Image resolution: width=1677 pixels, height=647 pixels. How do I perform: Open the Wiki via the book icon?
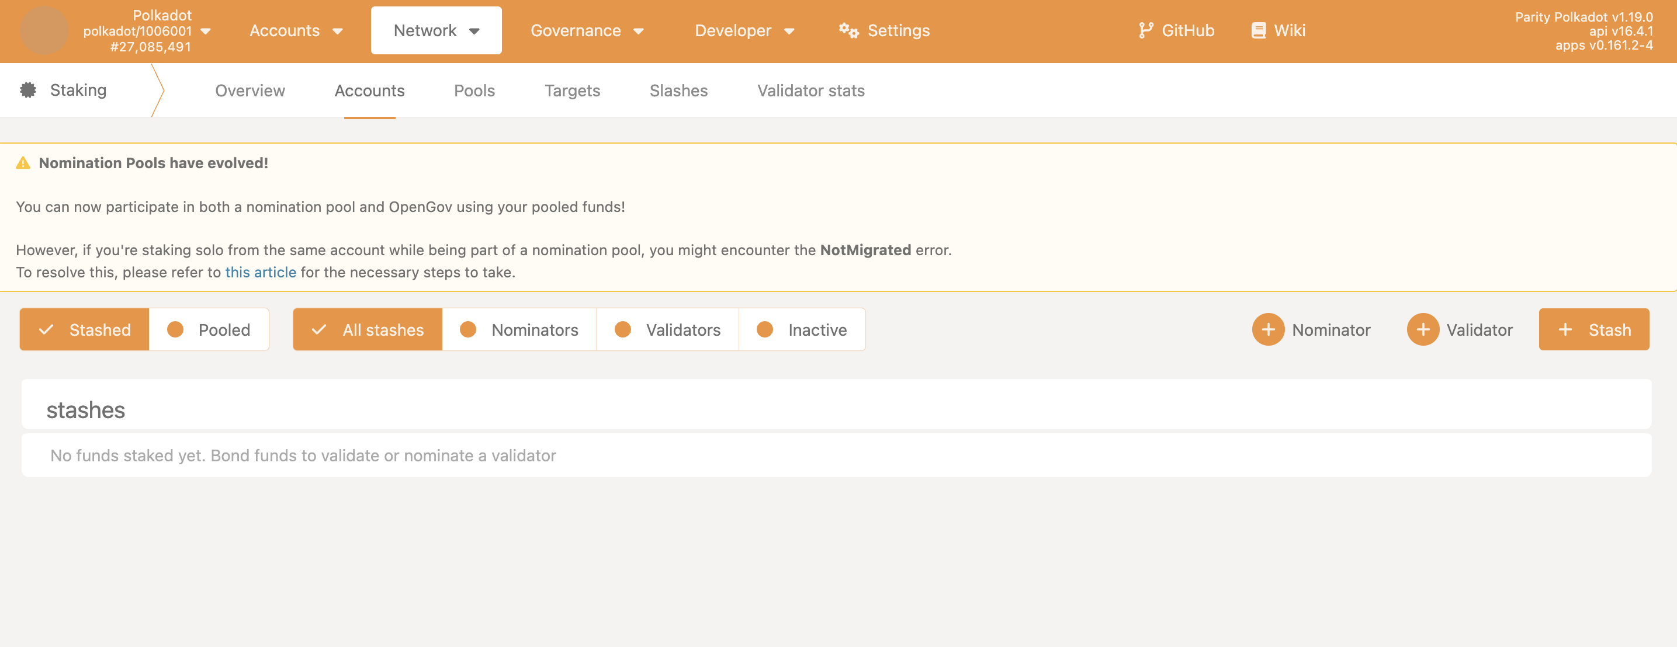coord(1257,30)
